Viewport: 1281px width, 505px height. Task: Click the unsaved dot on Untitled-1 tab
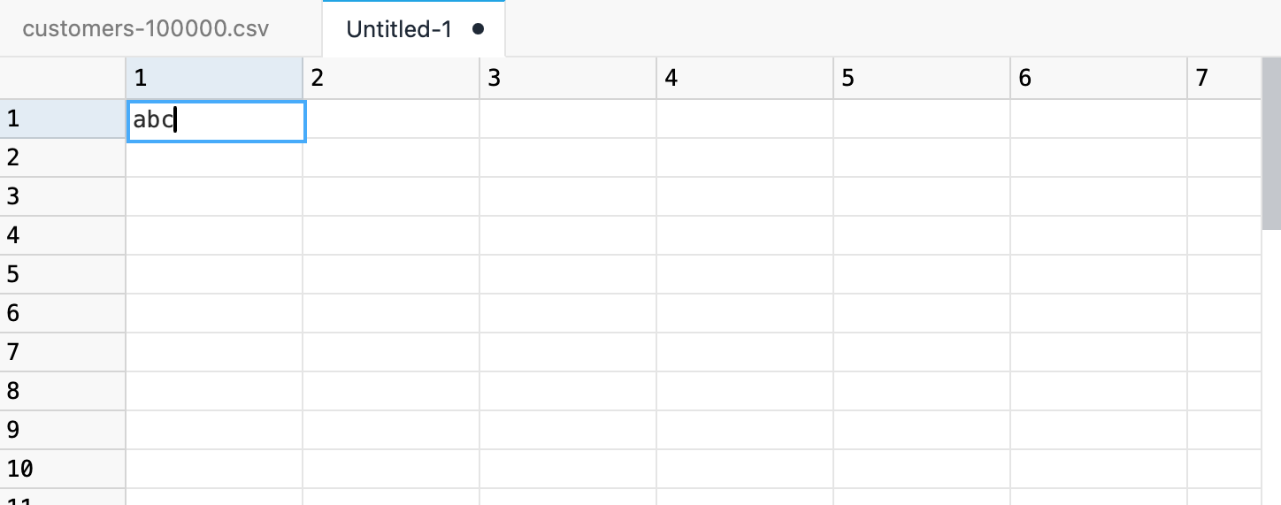(x=479, y=29)
